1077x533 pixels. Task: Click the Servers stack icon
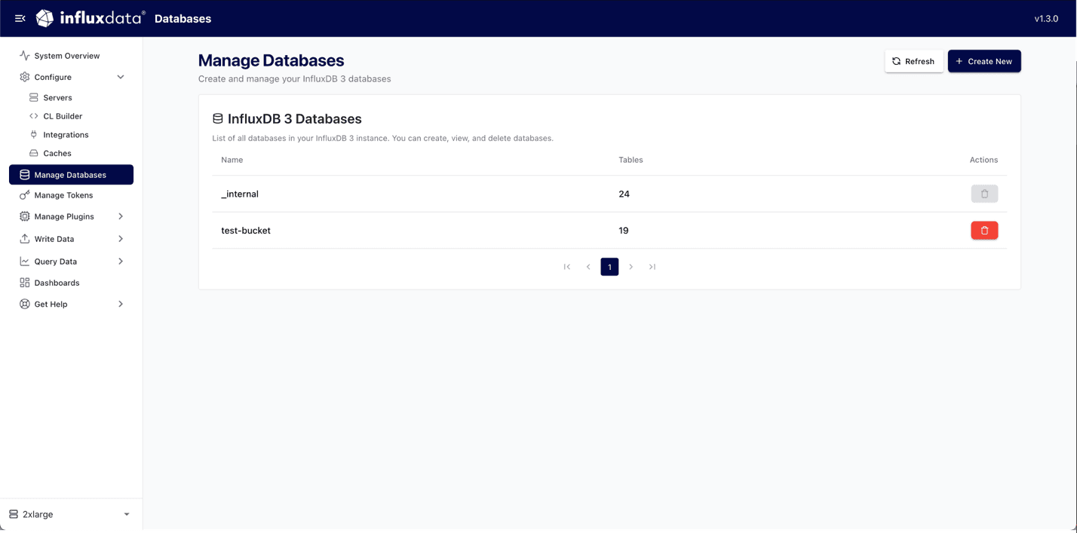pos(33,98)
